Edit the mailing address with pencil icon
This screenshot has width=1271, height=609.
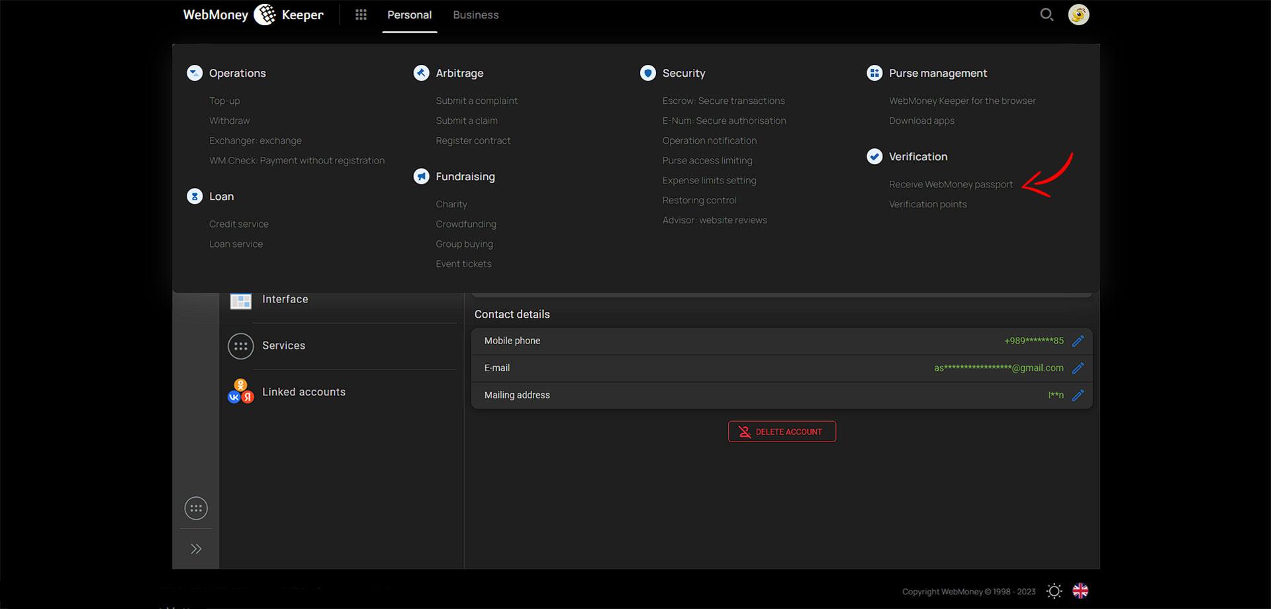[x=1078, y=395]
